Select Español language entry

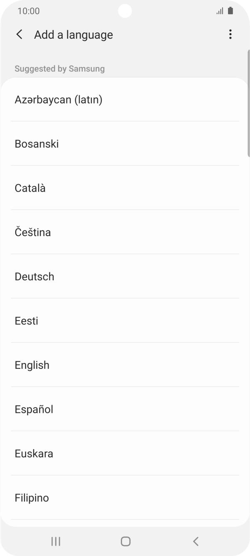pos(34,409)
